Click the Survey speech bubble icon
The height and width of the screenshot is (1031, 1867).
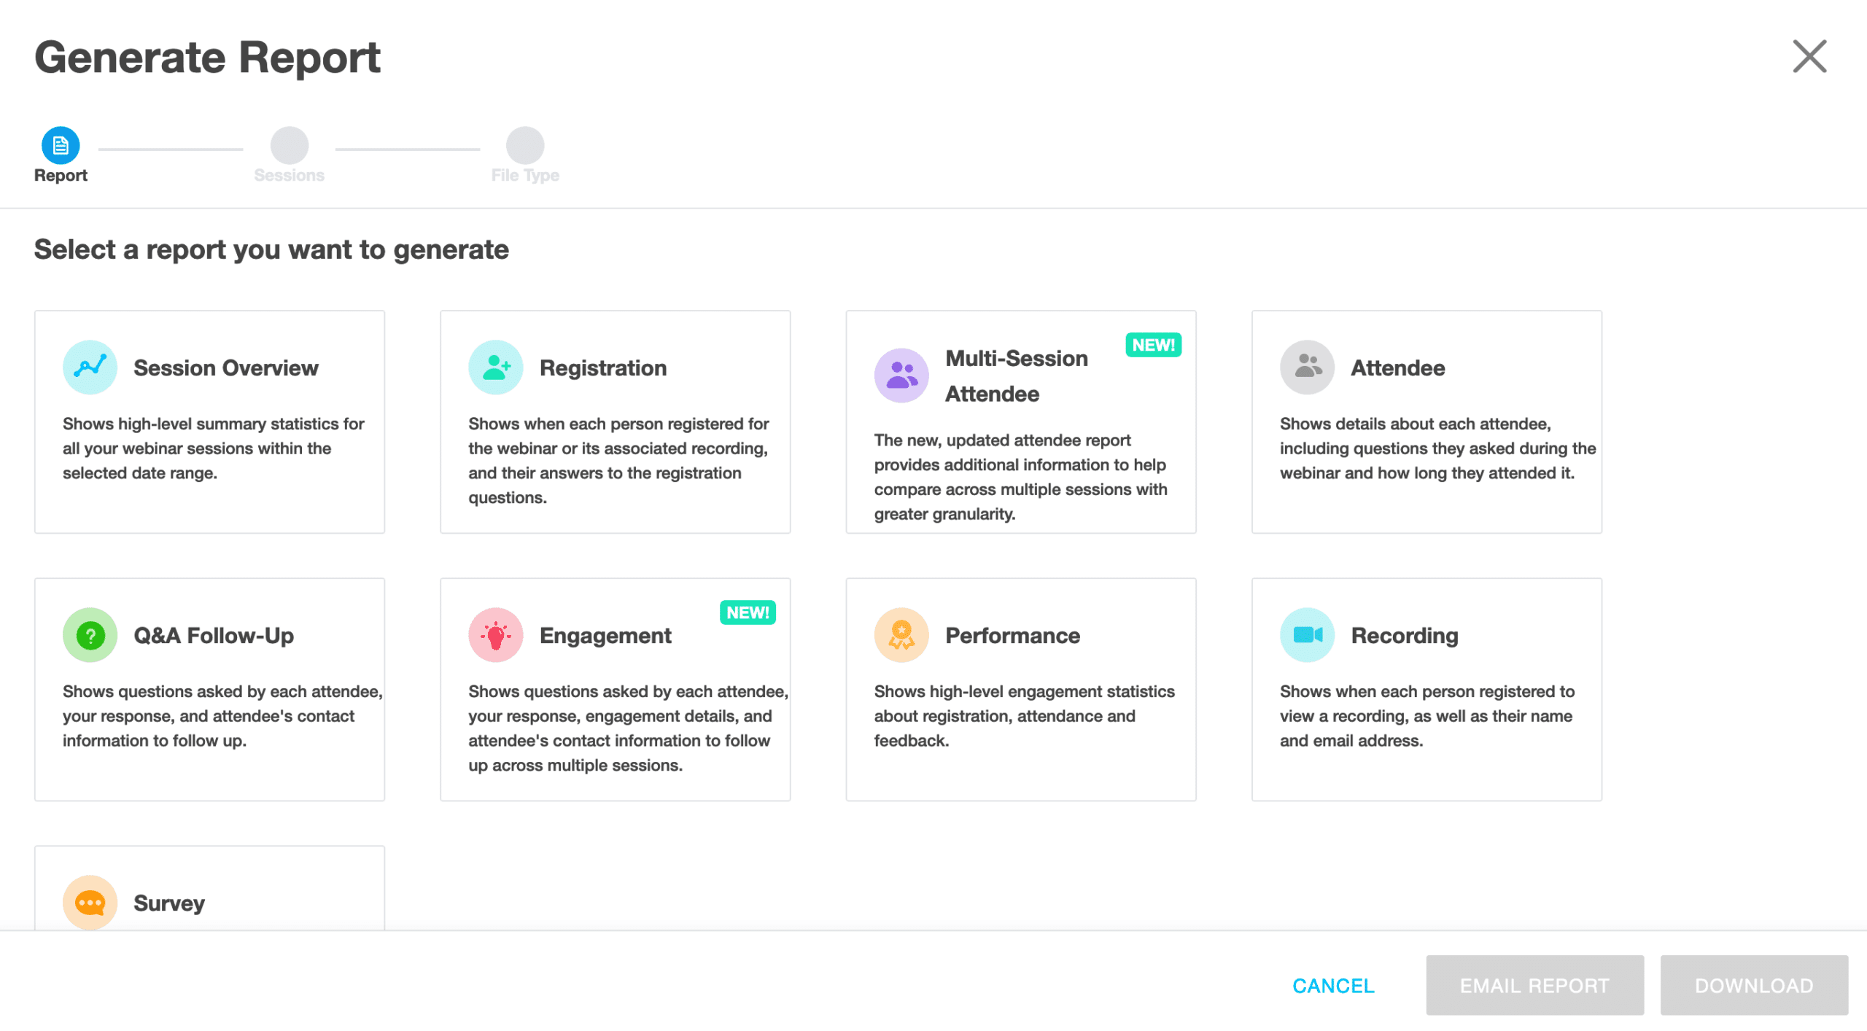click(89, 903)
